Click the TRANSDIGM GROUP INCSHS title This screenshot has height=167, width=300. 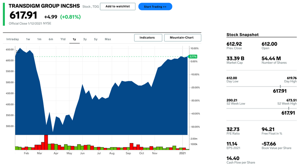pos(44,6)
